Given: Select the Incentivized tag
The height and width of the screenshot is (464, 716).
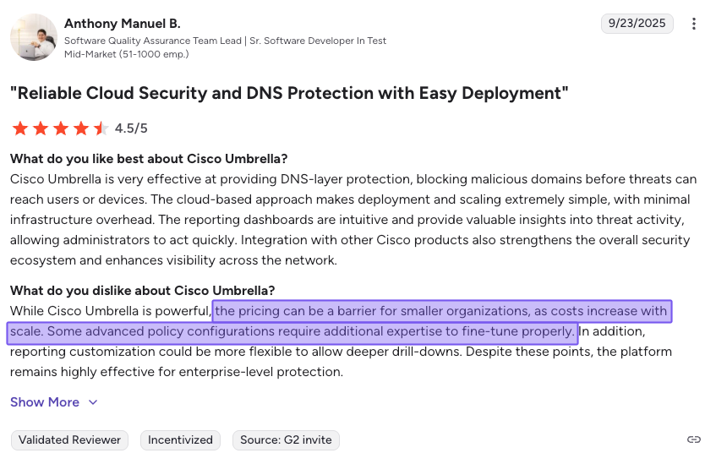Looking at the screenshot, I should pyautogui.click(x=180, y=439).
